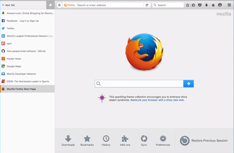Open Preferences from the start page launcher
The width and height of the screenshot is (234, 153).
(x=163, y=141)
